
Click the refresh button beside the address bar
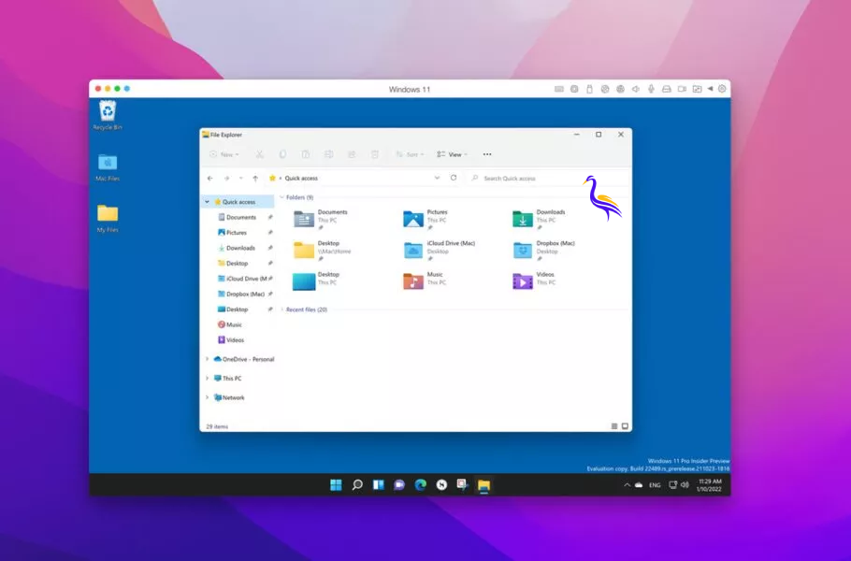click(x=454, y=178)
